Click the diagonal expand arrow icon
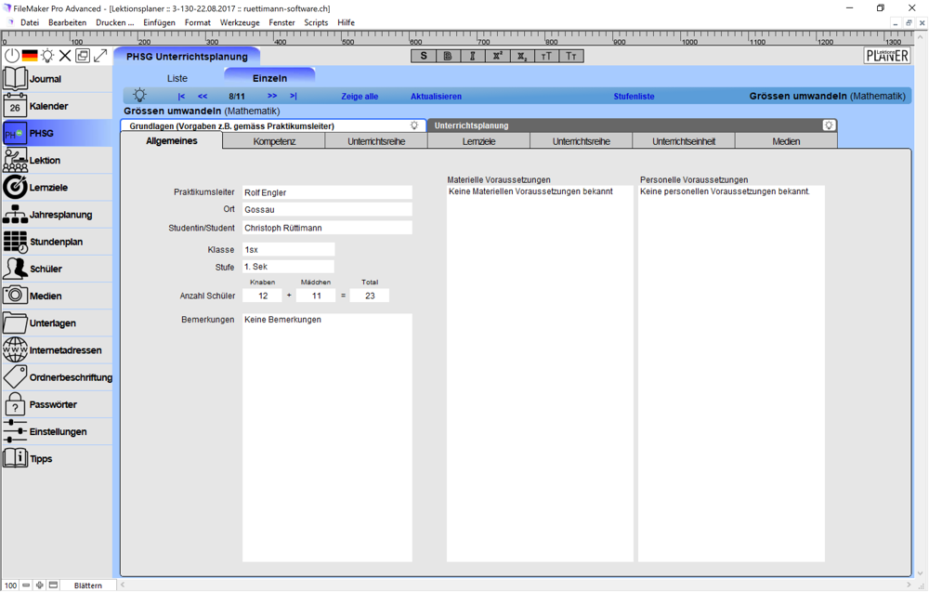Image resolution: width=929 pixels, height=592 pixels. (x=100, y=56)
